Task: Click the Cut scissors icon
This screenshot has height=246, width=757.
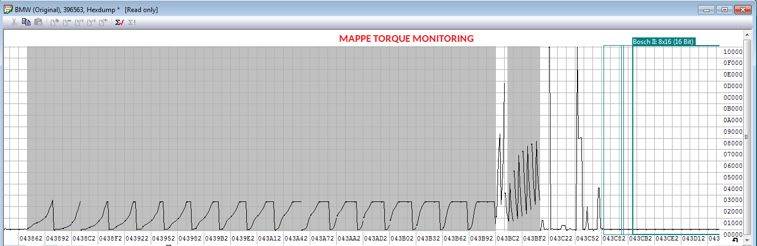Action: pos(14,23)
